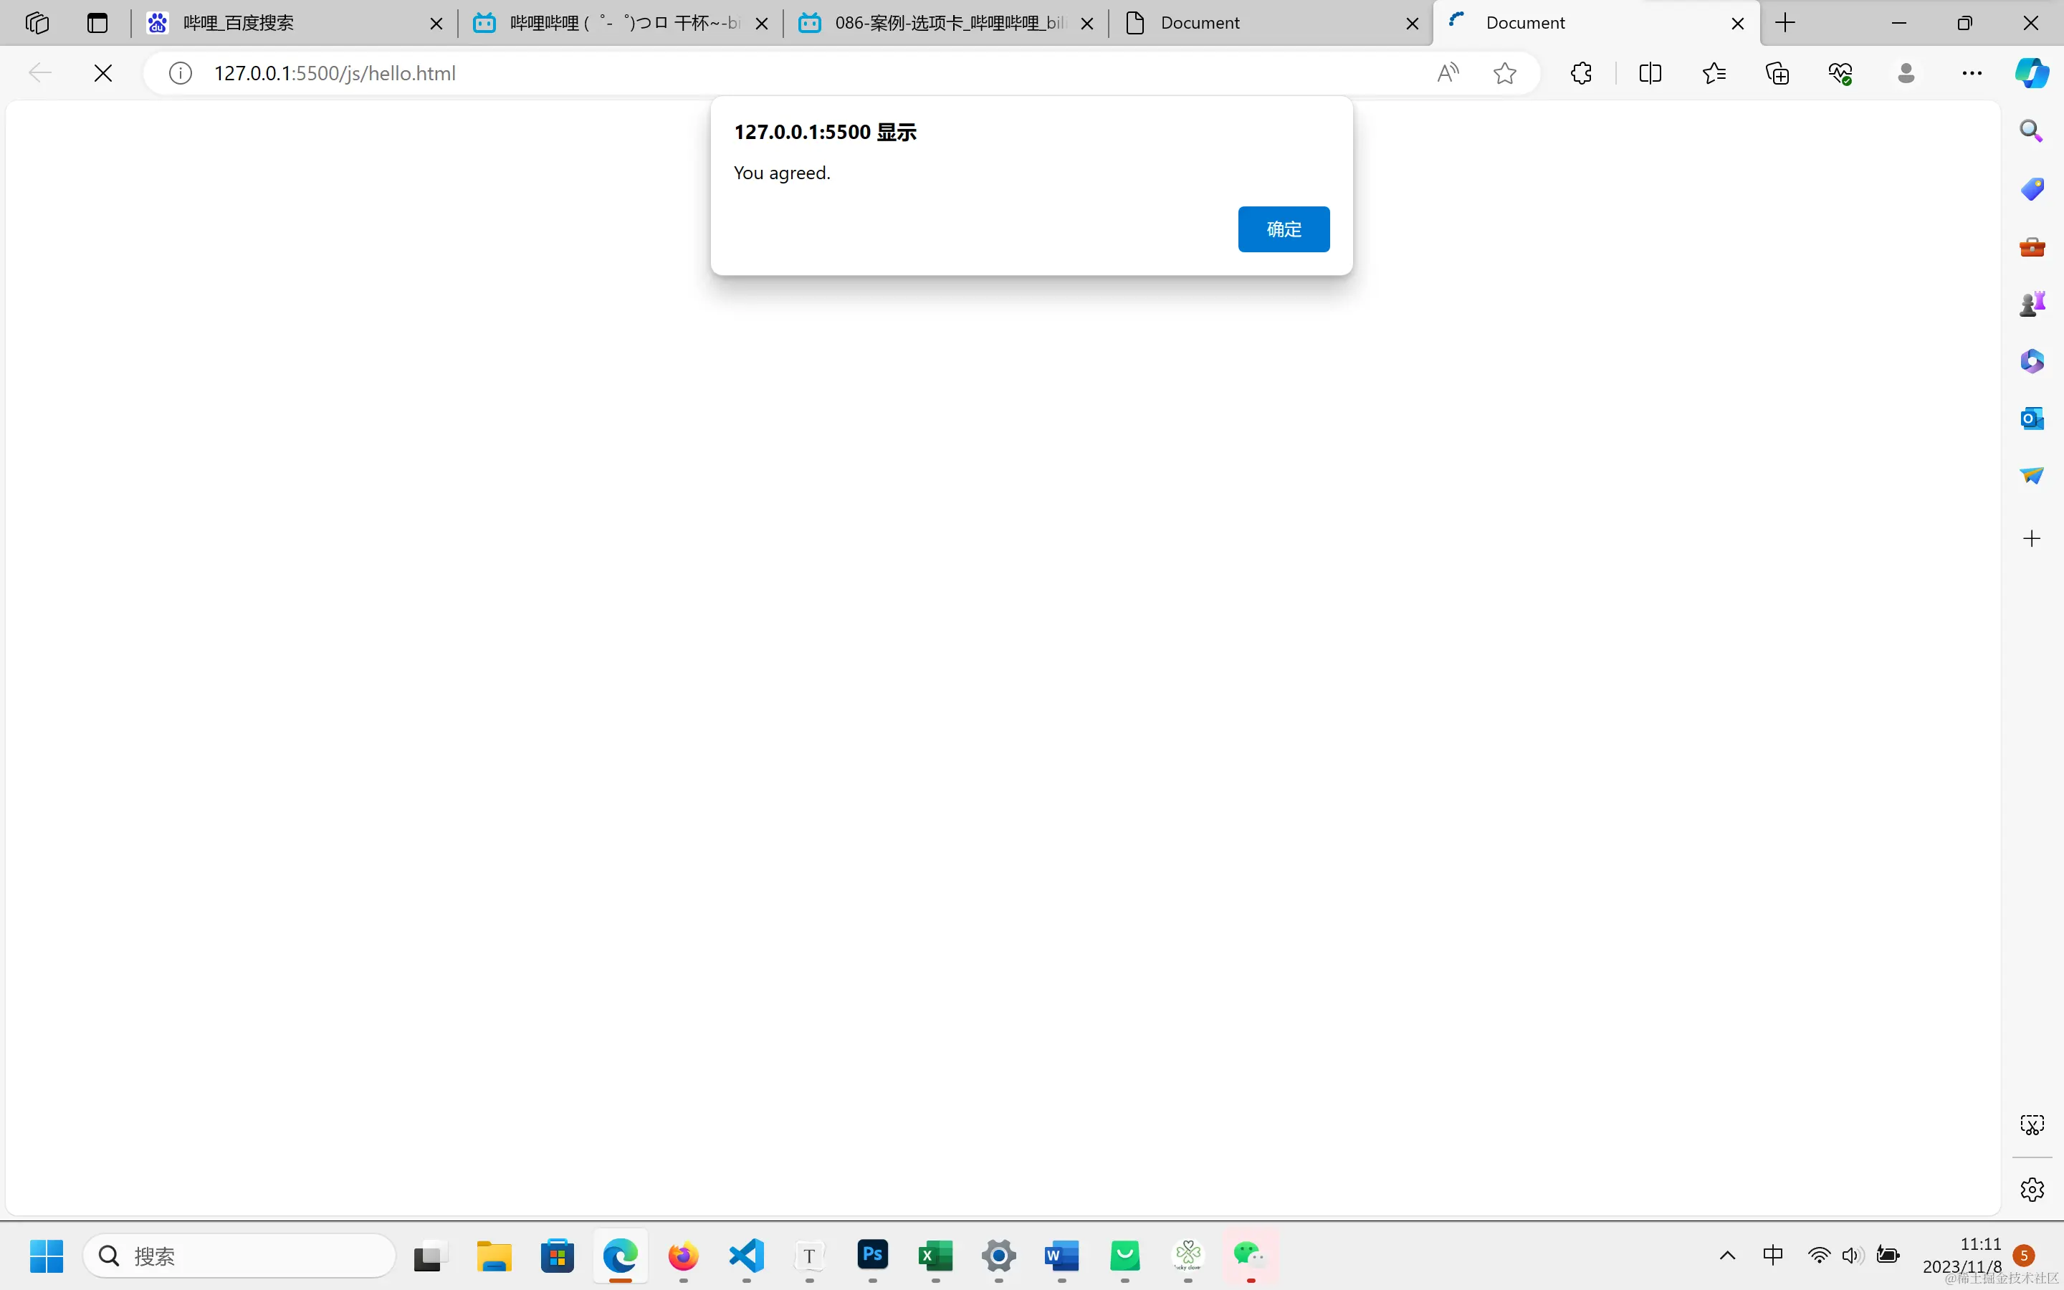This screenshot has width=2064, height=1290.
Task: Open browser Extensions puzzle icon
Action: 1581,73
